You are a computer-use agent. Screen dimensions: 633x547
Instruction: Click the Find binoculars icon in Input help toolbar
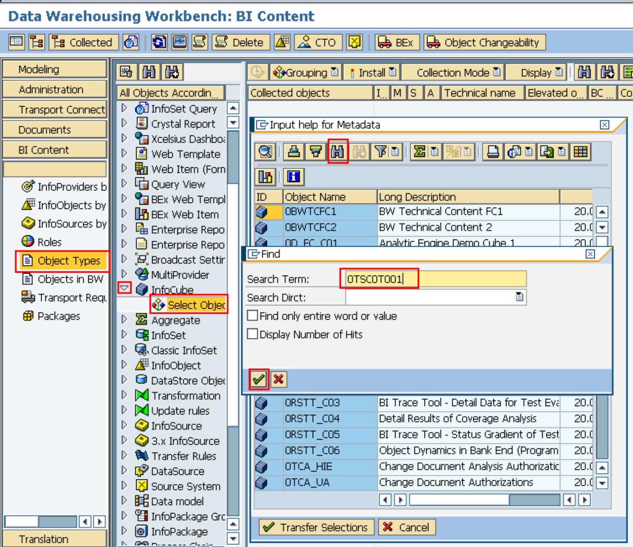(338, 152)
